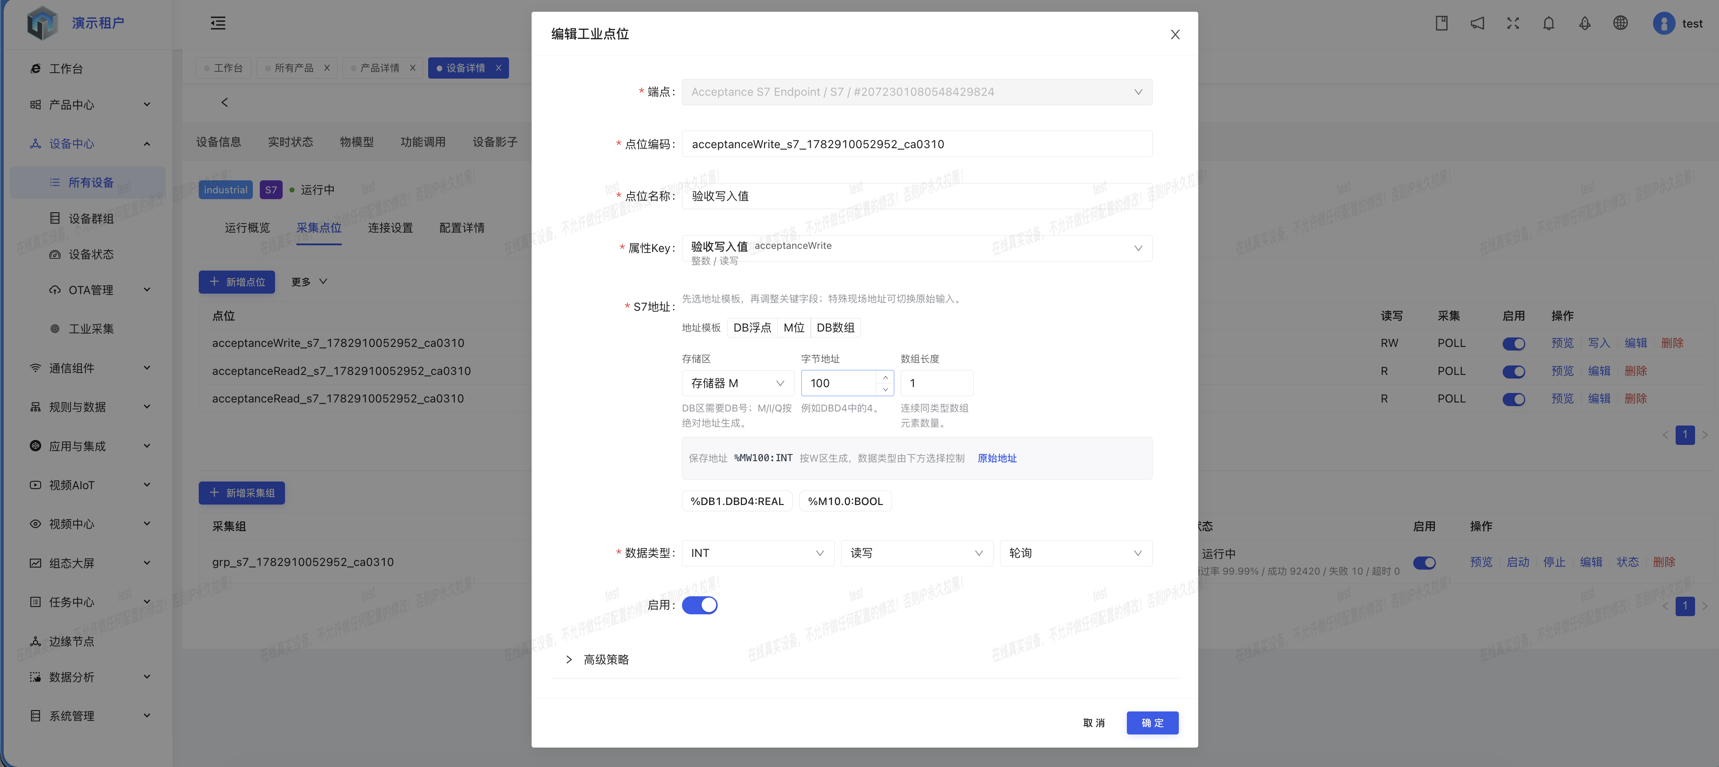Open the documentation book icon
Image resolution: width=1719 pixels, height=767 pixels.
coord(1441,23)
